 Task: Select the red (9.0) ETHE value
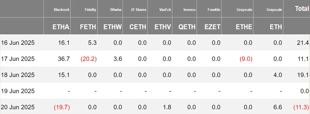click(x=246, y=59)
